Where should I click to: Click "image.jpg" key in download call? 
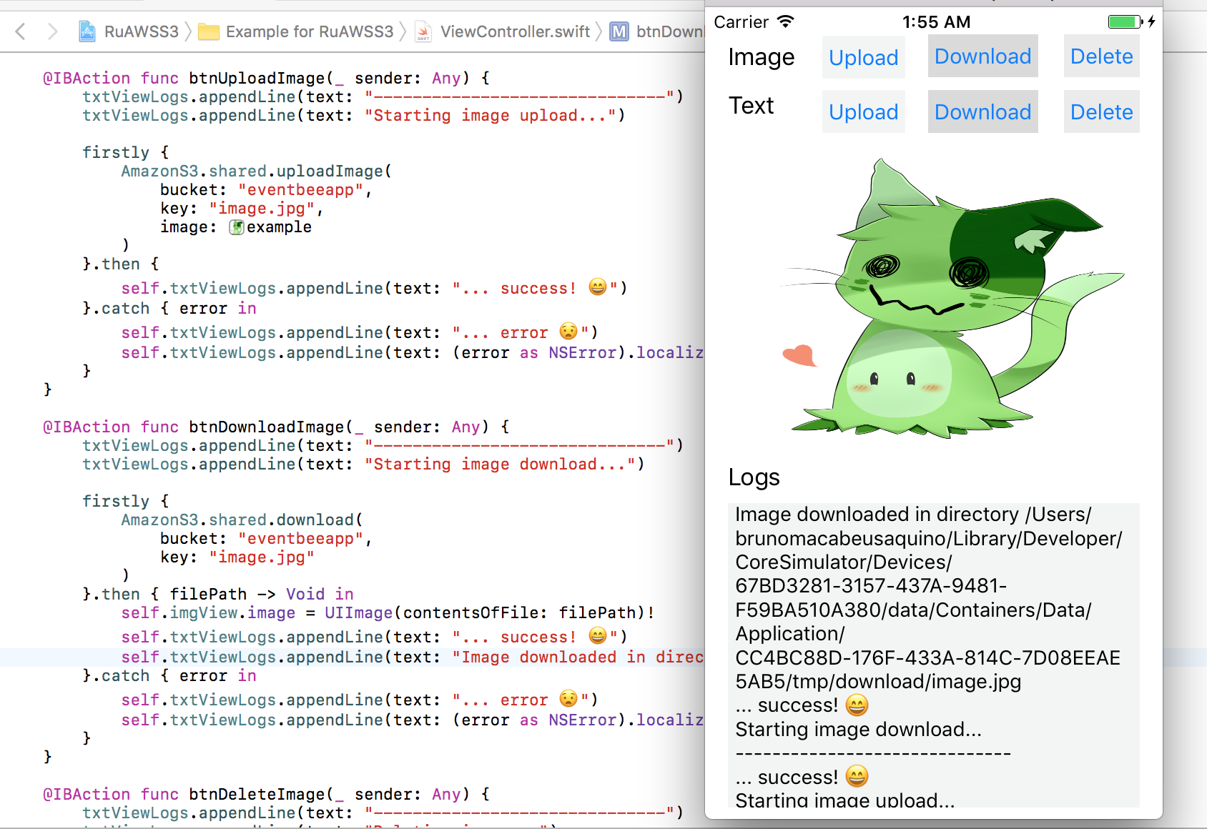[x=262, y=557]
